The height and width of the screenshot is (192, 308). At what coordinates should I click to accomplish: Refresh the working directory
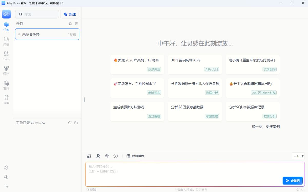coord(70,123)
